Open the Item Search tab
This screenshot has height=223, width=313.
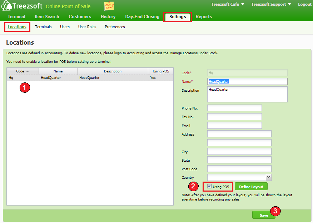click(x=47, y=17)
